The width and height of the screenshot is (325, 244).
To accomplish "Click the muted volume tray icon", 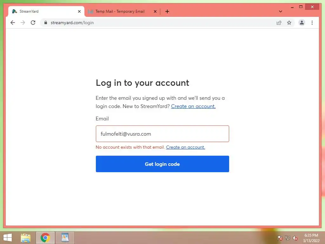I will pos(295,238).
